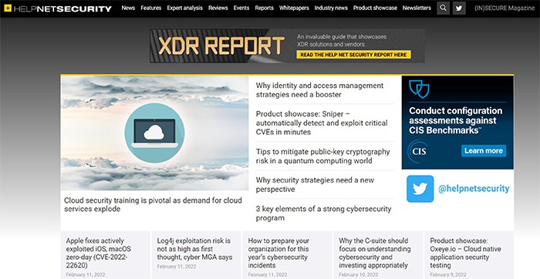Open the Oxeye.io product showcase article
Screen dimensions: 540x279
click(465, 253)
